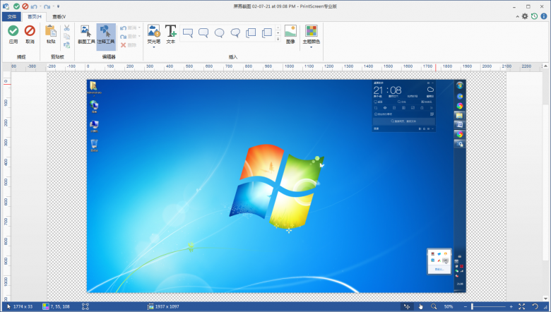Click redo in the quick access toolbar
This screenshot has width=551, height=312.
coord(47,6)
